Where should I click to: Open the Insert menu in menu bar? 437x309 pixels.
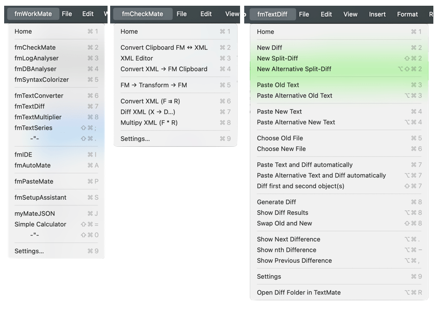tap(377, 14)
